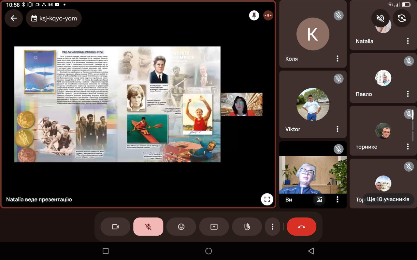Open meeting details chip ksj-kqyc-yom
This screenshot has height=260, width=417.
coord(54,18)
